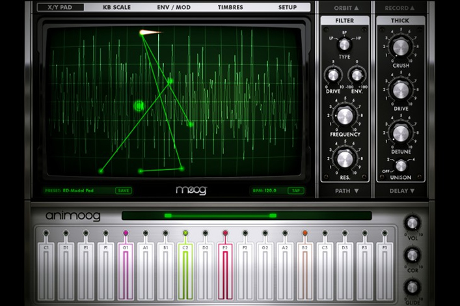Play the B1 key
Viewport: 460px width, 306px height.
[165, 271]
